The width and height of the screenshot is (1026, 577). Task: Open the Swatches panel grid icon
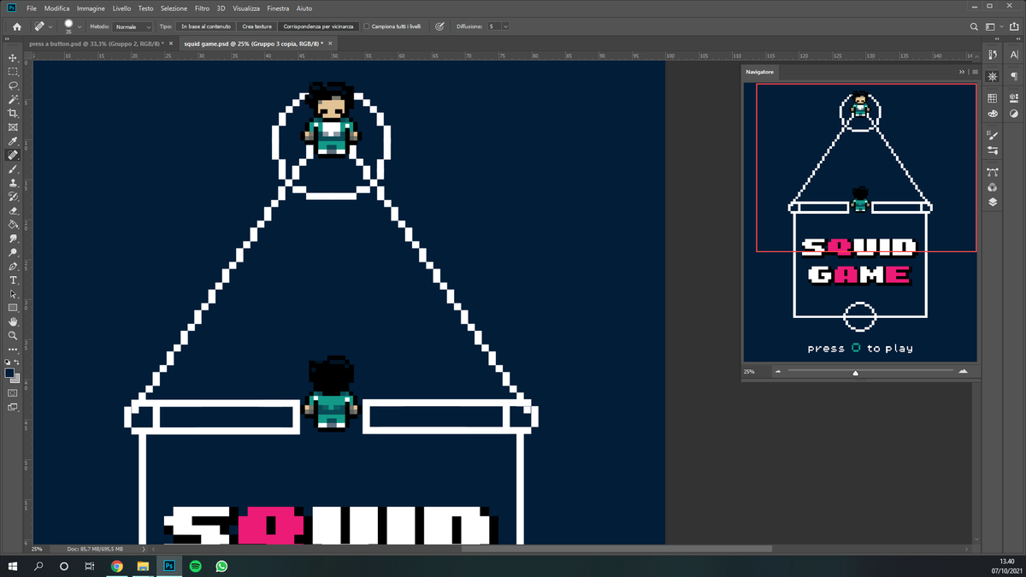click(992, 98)
